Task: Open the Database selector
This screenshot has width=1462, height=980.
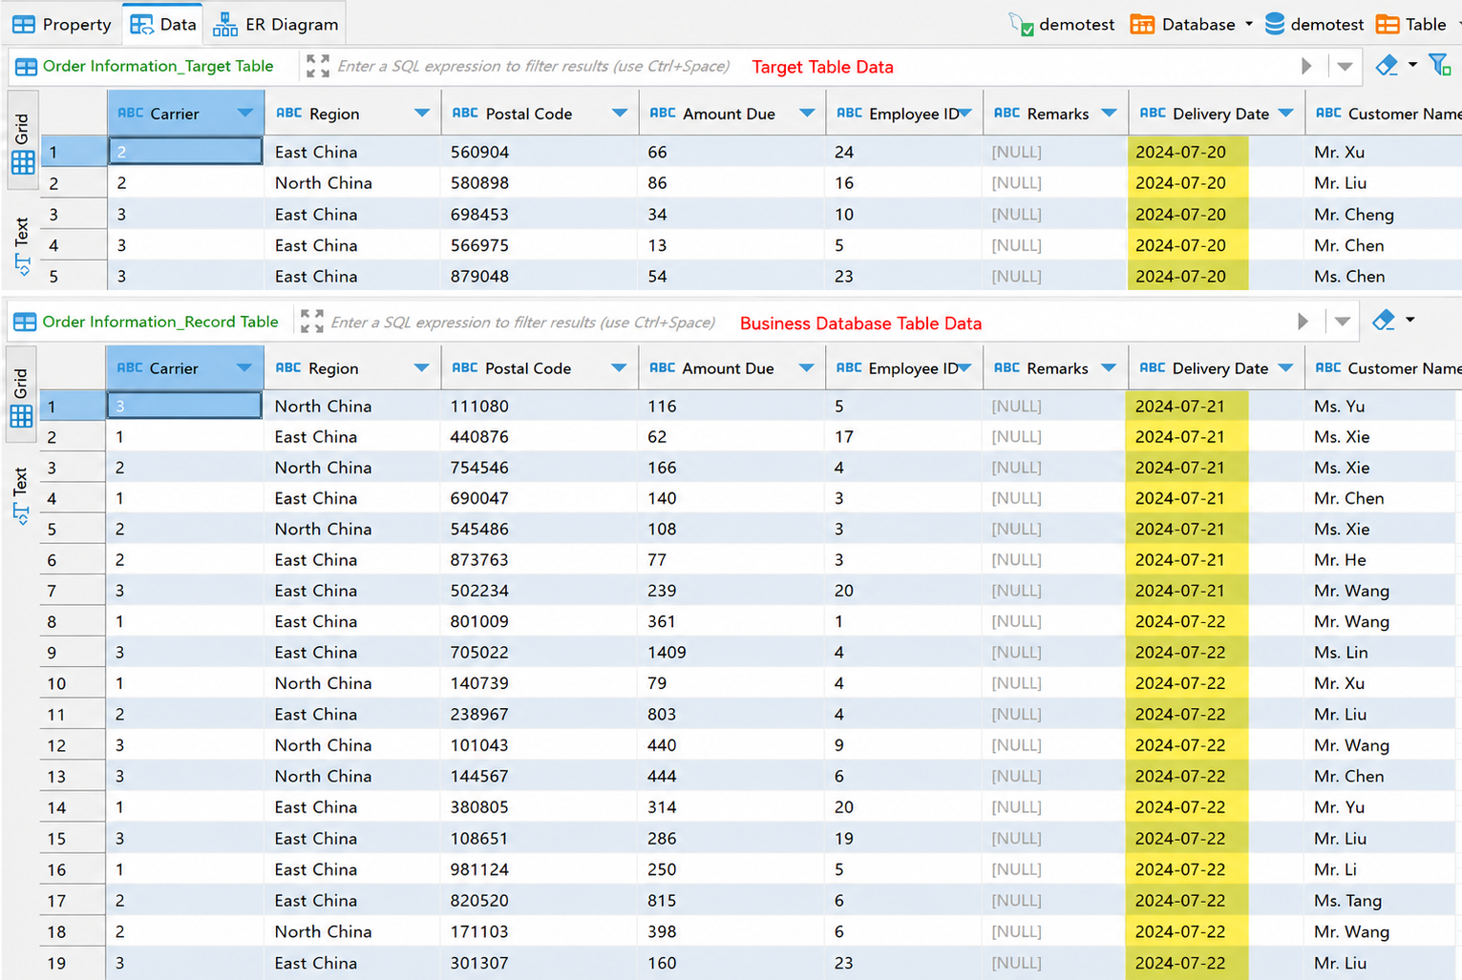Action: (x=1191, y=25)
